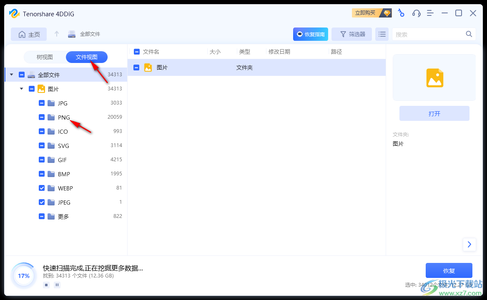Select the 图片 folder row in file list
Image resolution: width=487 pixels, height=300 pixels.
256,67
